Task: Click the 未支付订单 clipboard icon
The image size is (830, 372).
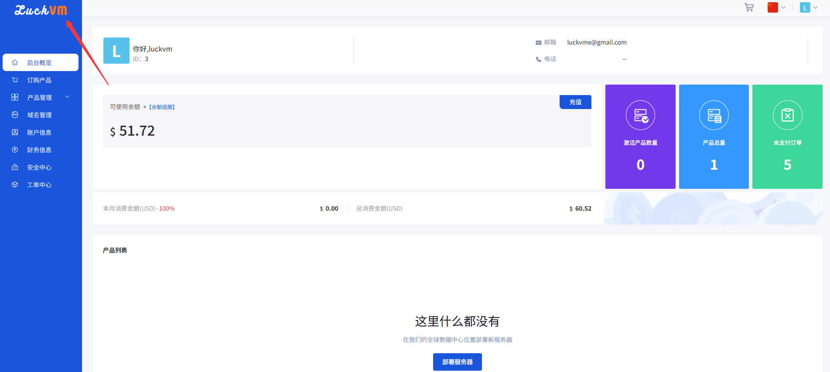Action: click(787, 115)
